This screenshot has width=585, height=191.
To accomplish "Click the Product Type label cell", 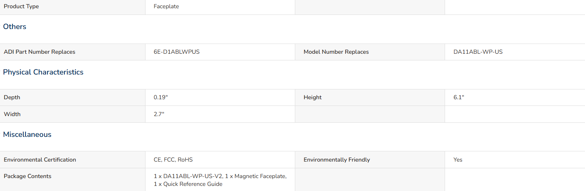I will pos(73,7).
